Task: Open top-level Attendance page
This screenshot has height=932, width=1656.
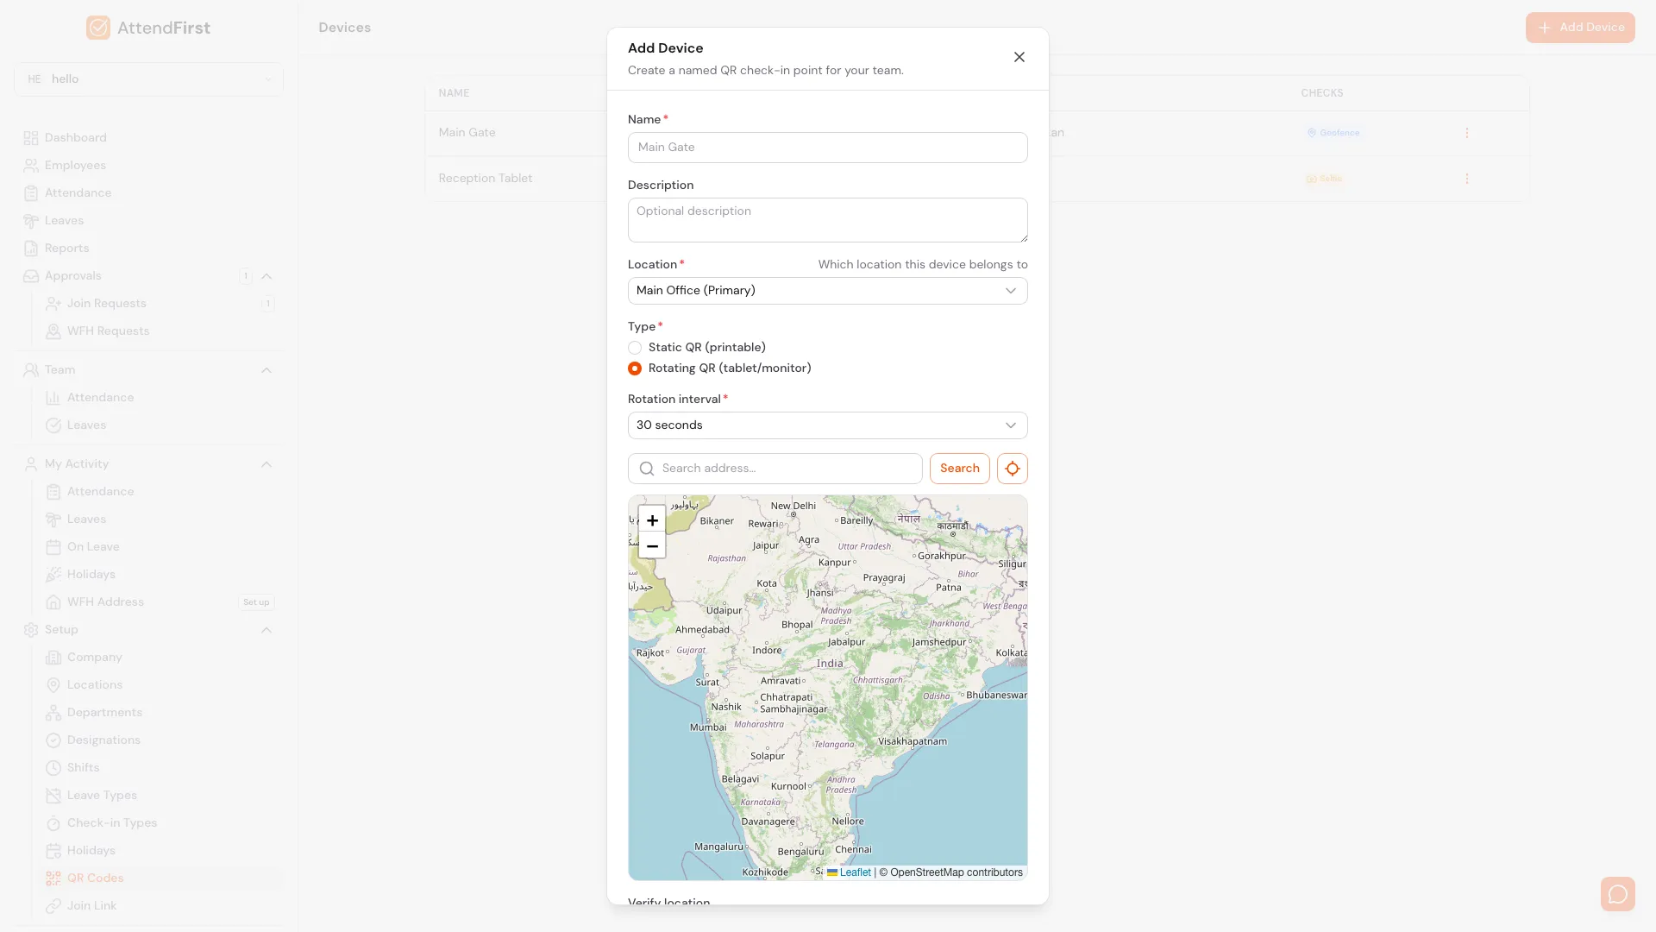Action: tap(78, 193)
